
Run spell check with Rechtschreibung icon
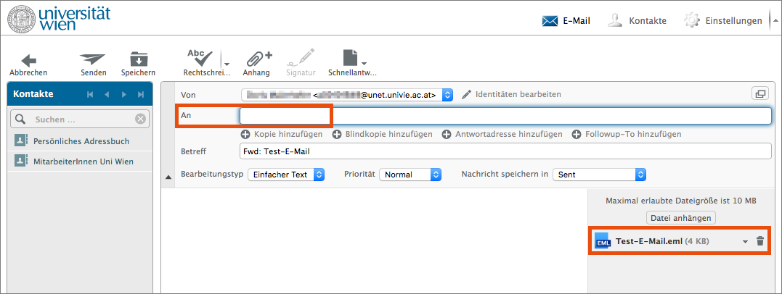[x=200, y=59]
